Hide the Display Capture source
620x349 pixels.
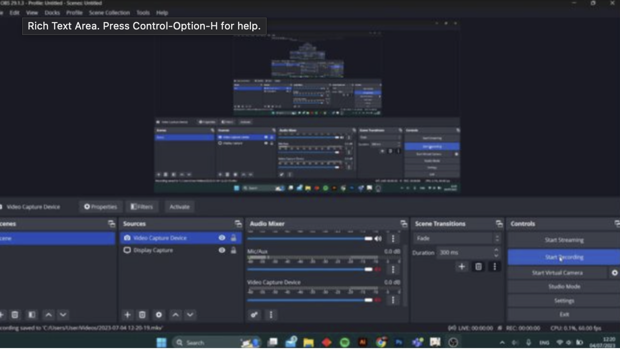(x=222, y=250)
